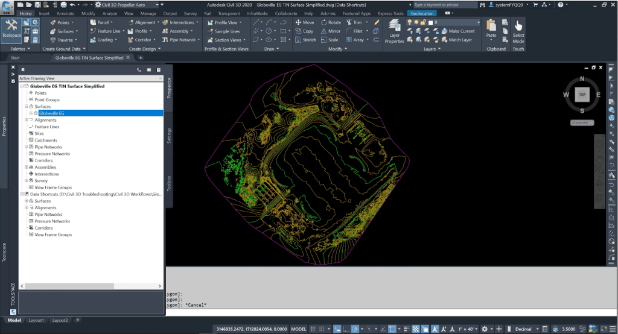Click the Section Views tool

pos(226,40)
